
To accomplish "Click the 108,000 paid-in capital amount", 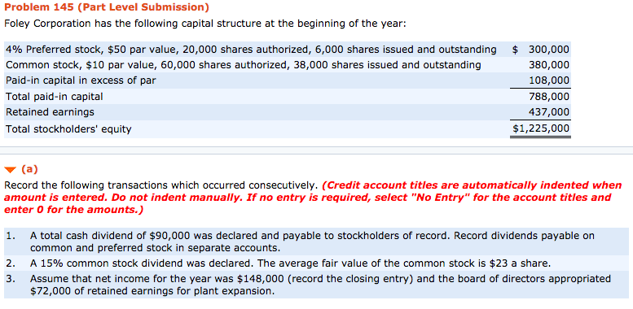I will [549, 81].
